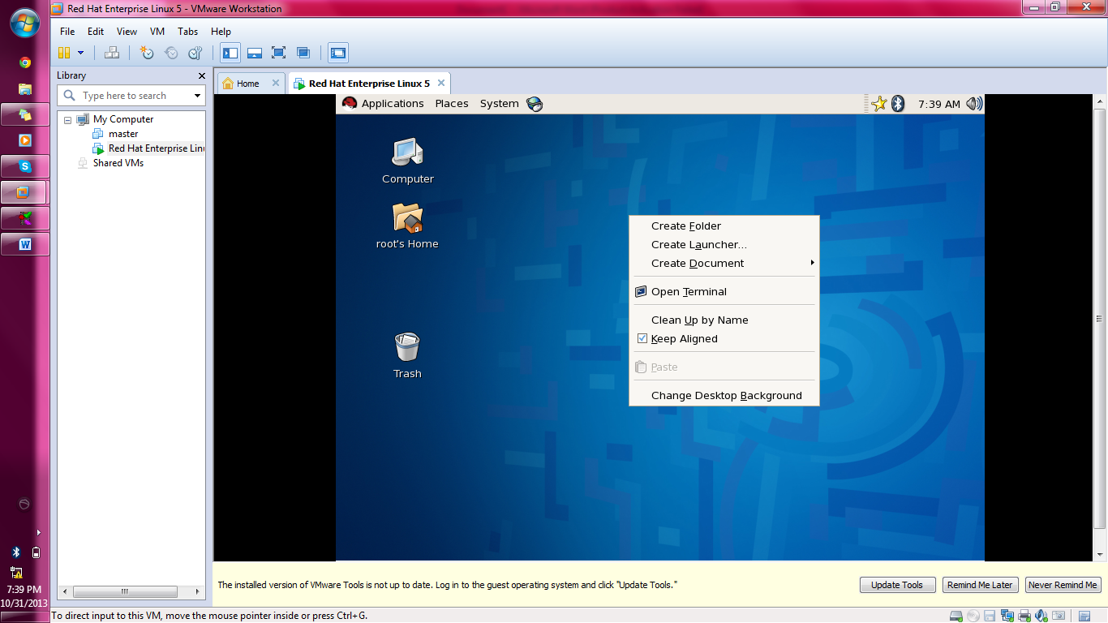This screenshot has height=623, width=1108.
Task: Select the root's Home desktop icon
Action: tap(407, 226)
